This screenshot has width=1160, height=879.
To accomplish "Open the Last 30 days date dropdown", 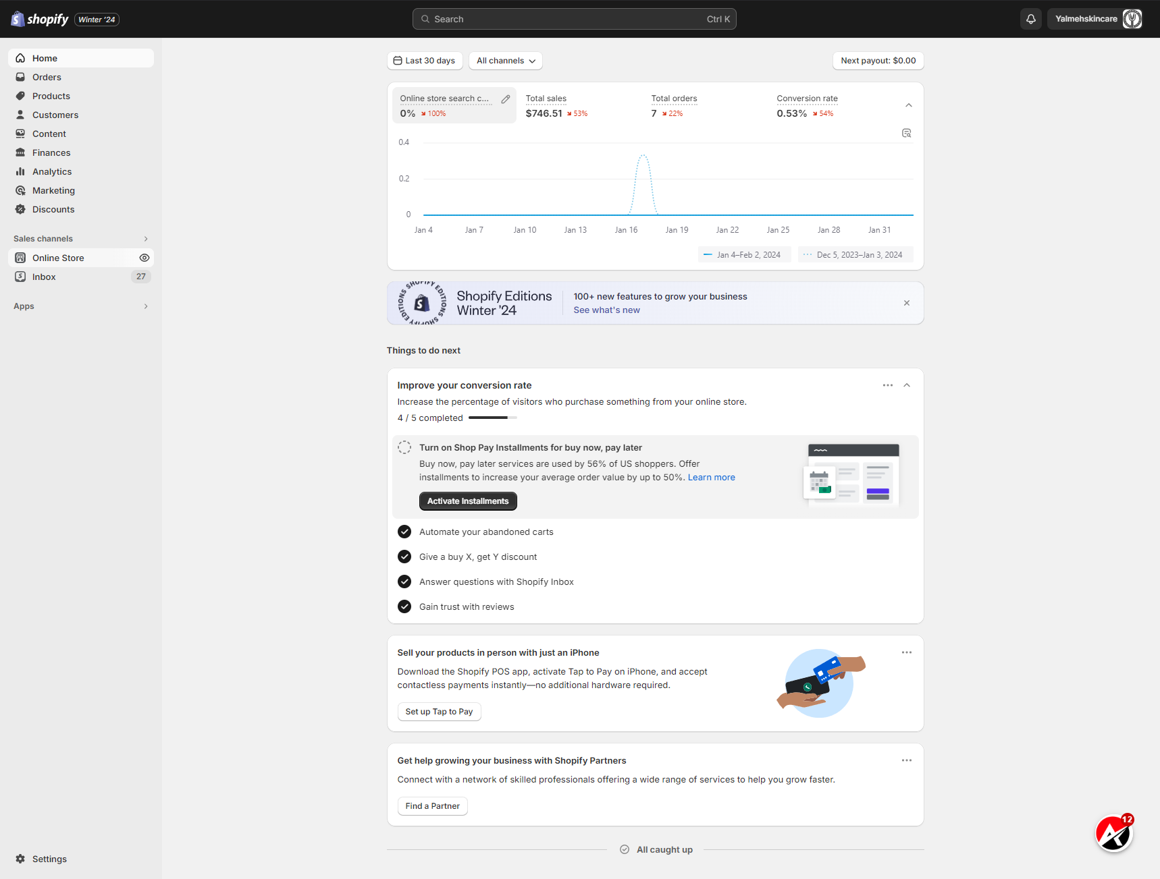I will [x=425, y=61].
